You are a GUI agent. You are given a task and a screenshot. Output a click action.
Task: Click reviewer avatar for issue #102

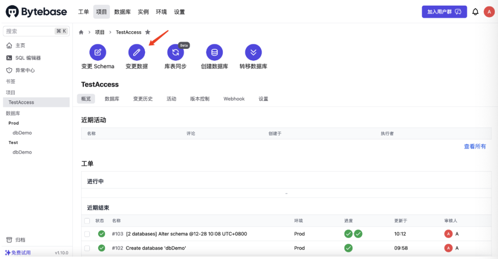(x=448, y=248)
